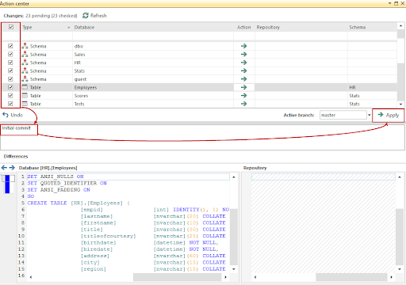Click the action arrow for dbo schema

pyautogui.click(x=243, y=46)
